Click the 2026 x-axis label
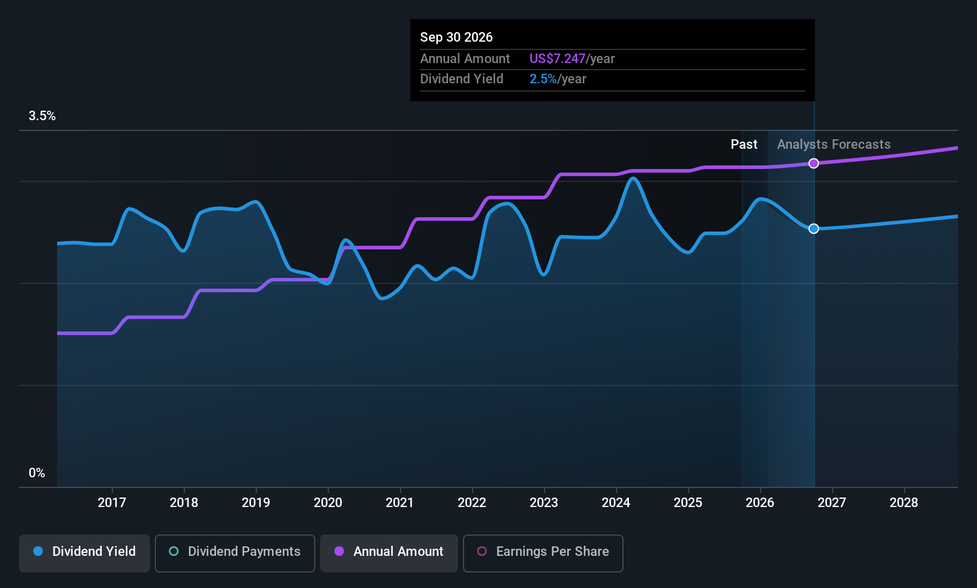Image resolution: width=977 pixels, height=588 pixels. pos(760,502)
